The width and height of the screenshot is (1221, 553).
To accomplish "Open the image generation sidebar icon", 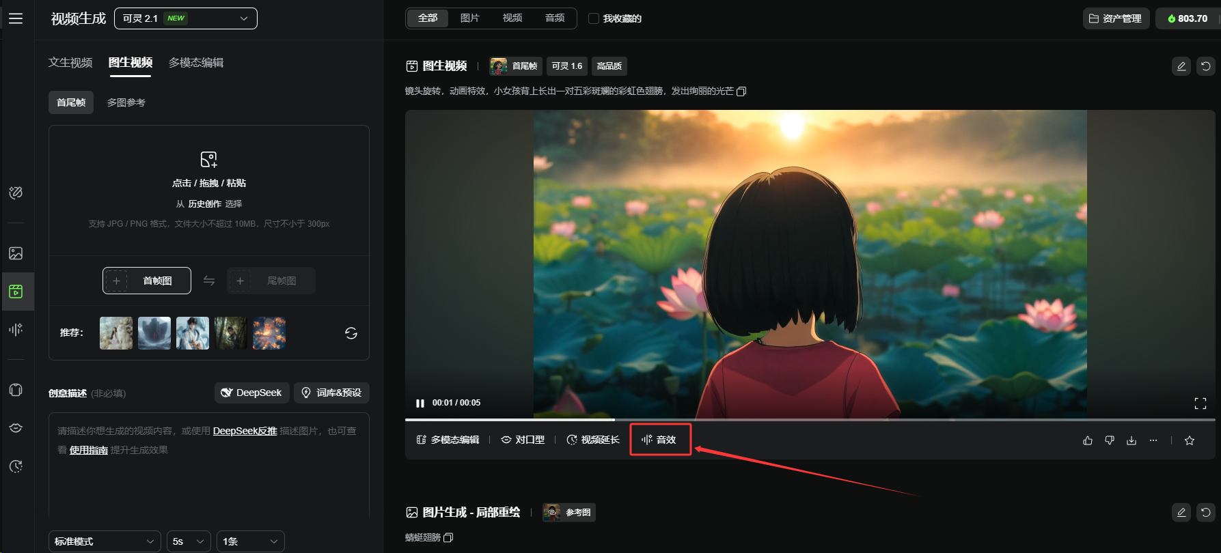I will pyautogui.click(x=16, y=253).
